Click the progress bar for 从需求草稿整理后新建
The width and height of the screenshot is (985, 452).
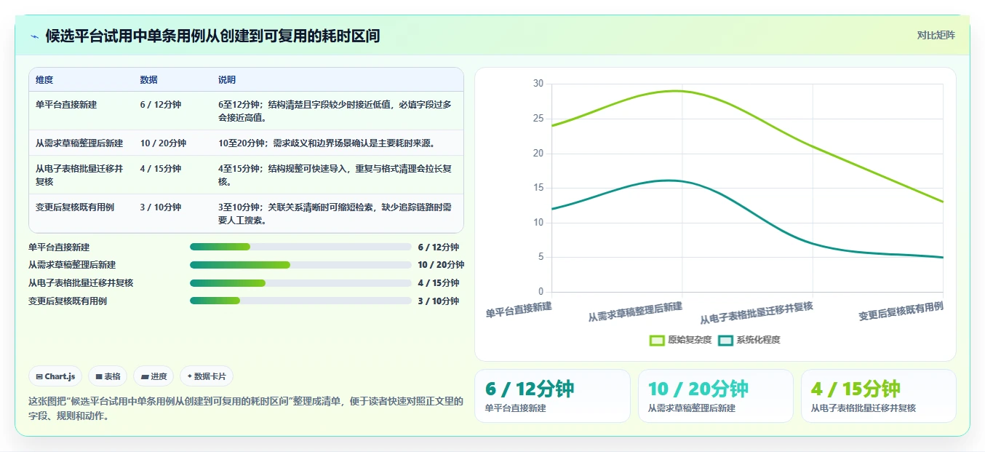point(300,265)
